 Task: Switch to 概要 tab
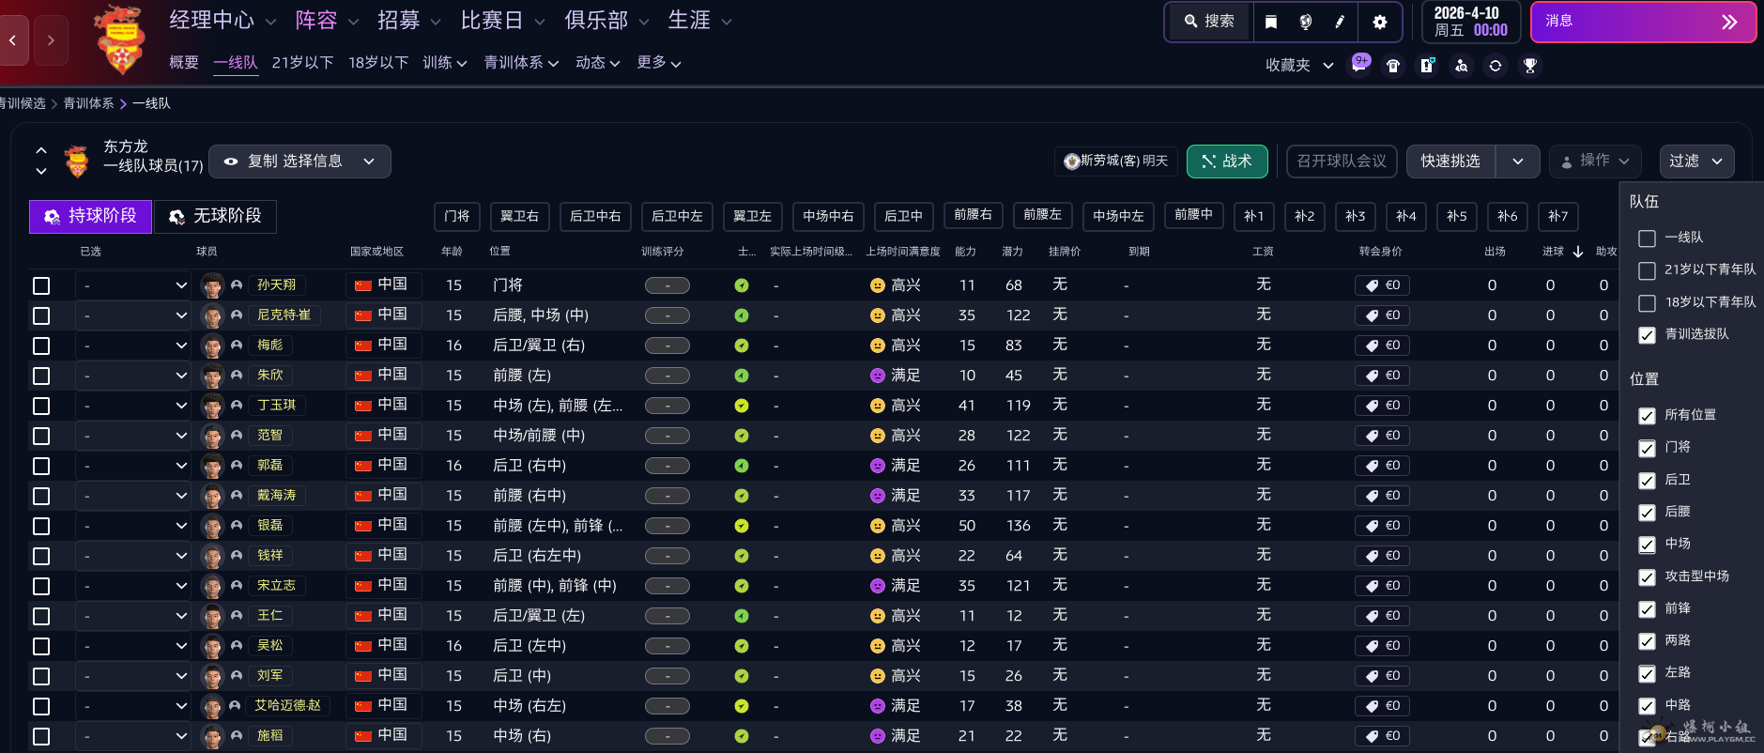[184, 63]
